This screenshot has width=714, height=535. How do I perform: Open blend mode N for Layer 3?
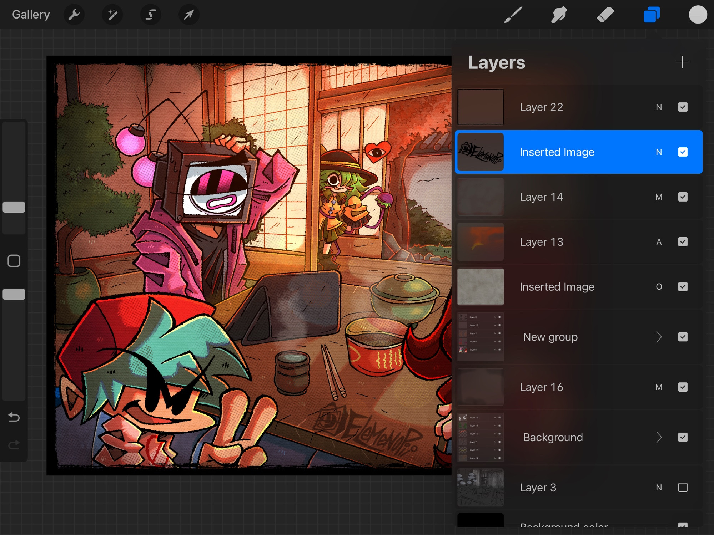tap(659, 488)
